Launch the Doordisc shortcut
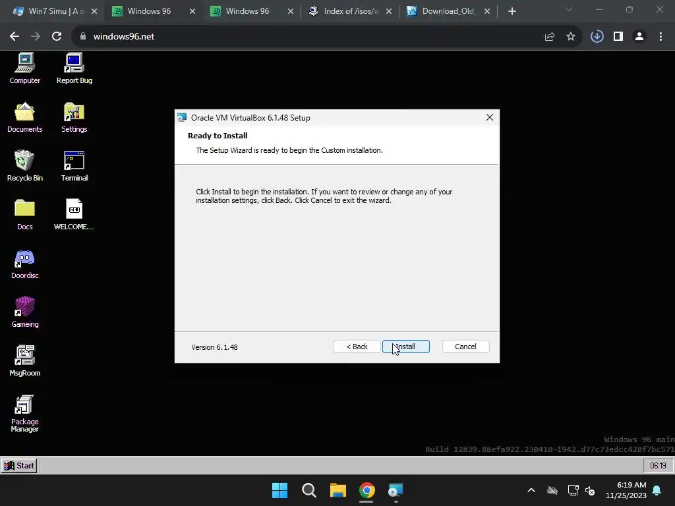The width and height of the screenshot is (675, 506). pyautogui.click(x=24, y=264)
